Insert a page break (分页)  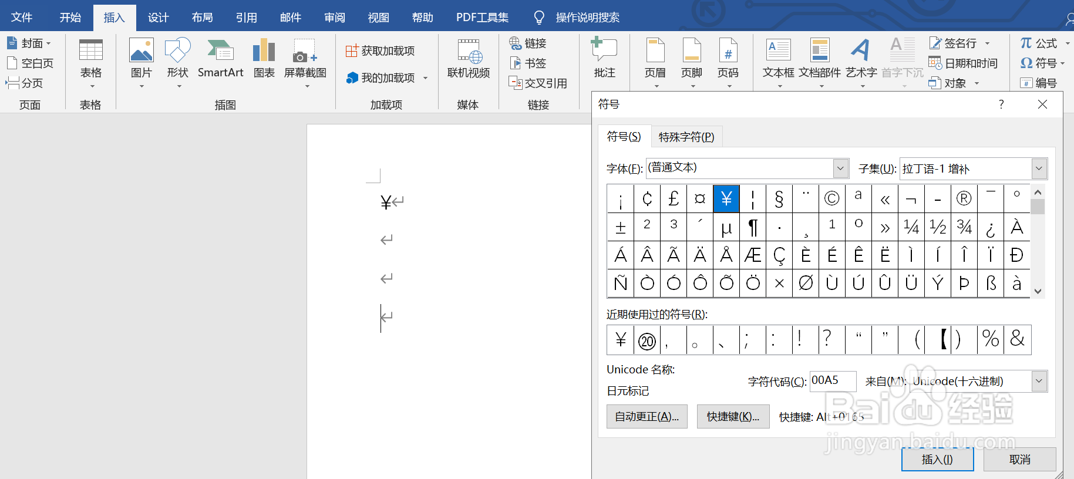coord(25,83)
